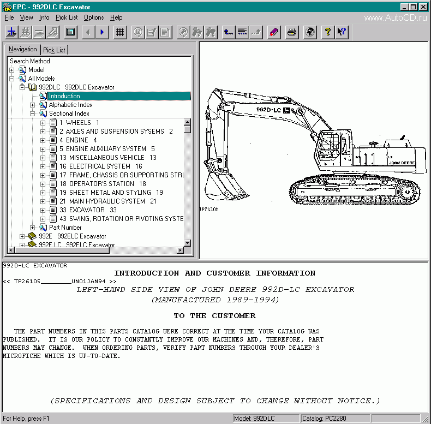The height and width of the screenshot is (424, 431).
Task: Click the 'Model: 992DLC' status bar field
Action: click(266, 419)
